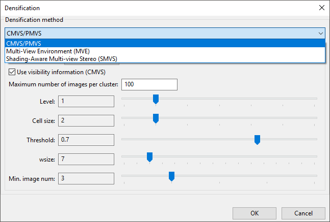330x222 pixels.
Task: Select the Threshold slider handle
Action: click(x=258, y=138)
